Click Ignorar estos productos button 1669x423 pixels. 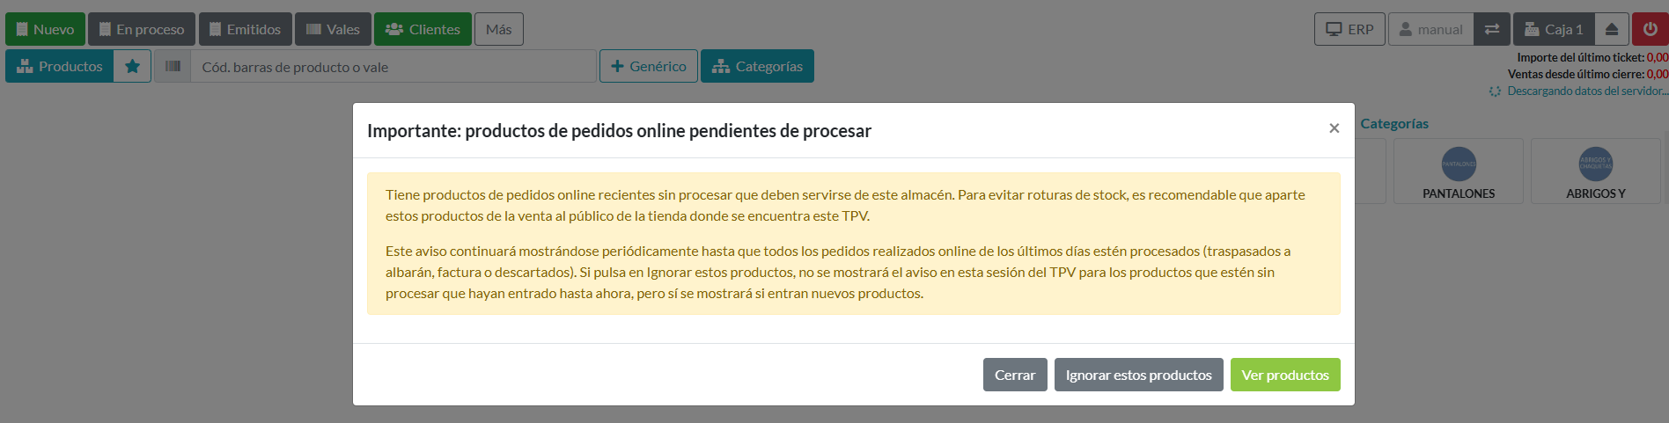tap(1138, 375)
